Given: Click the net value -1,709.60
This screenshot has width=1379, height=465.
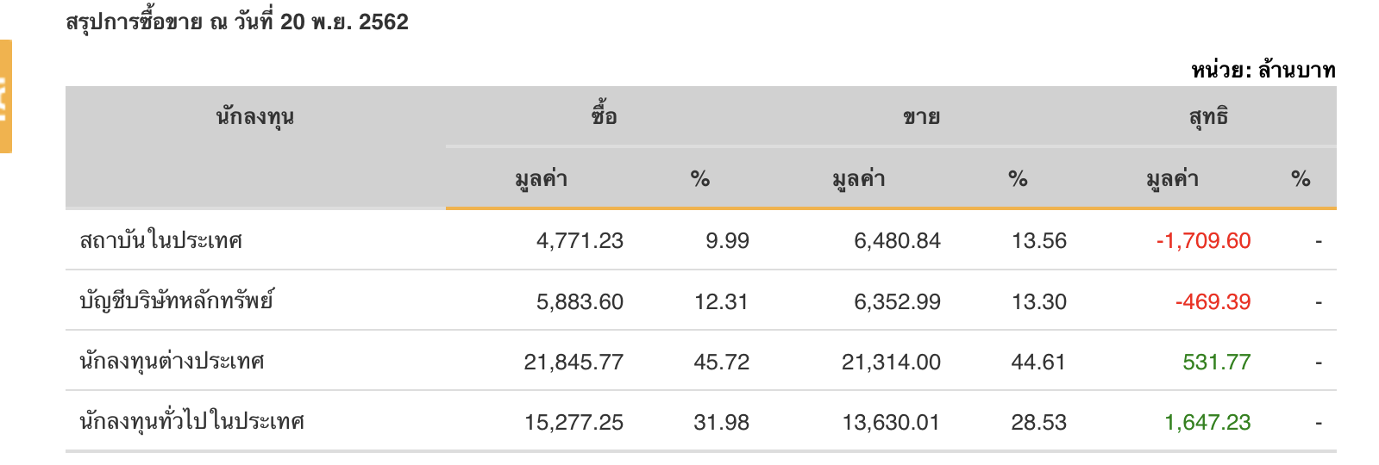Looking at the screenshot, I should click(1203, 241).
